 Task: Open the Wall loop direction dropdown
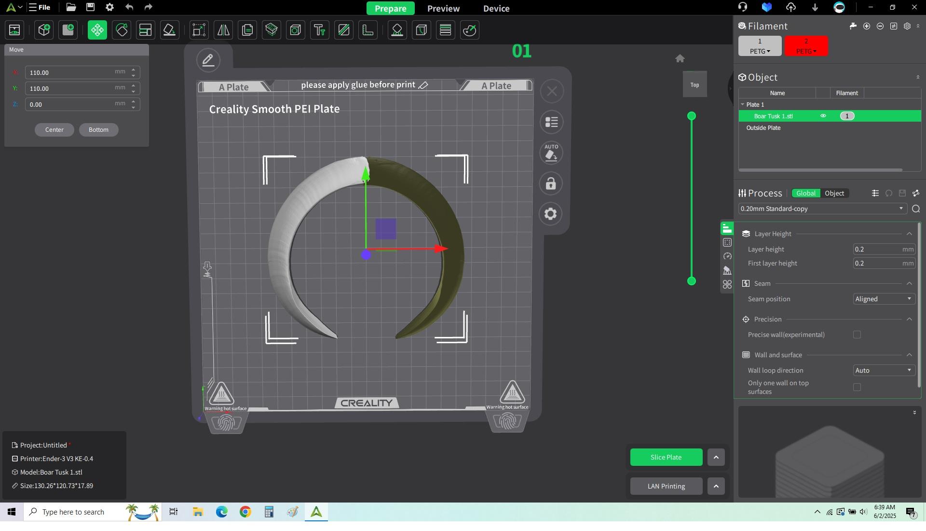pos(884,371)
